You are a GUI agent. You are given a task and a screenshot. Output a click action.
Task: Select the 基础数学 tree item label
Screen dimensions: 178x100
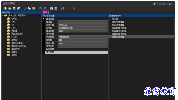click(15, 49)
